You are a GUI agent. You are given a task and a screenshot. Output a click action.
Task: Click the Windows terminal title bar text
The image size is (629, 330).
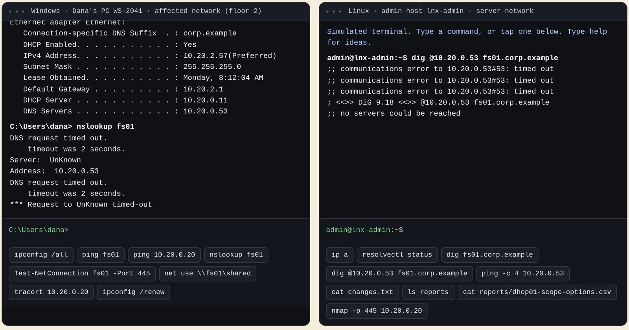point(146,11)
